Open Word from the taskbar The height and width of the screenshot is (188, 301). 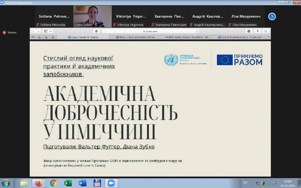(83, 183)
